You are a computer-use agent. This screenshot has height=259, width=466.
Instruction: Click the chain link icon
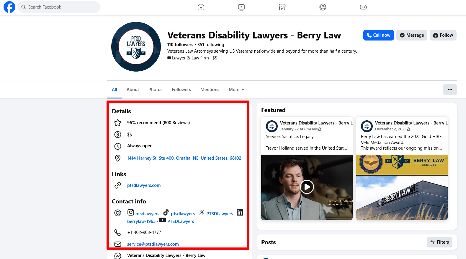pos(118,185)
